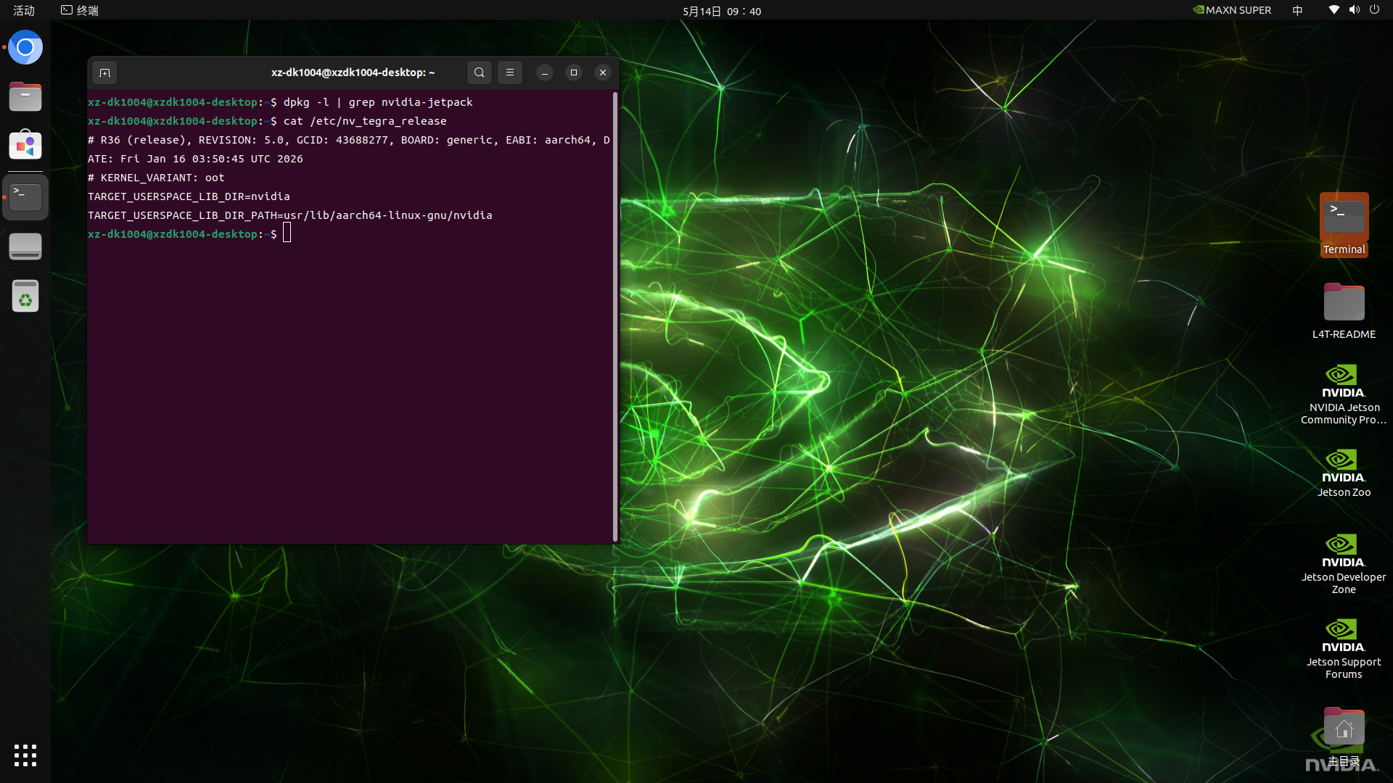Open the volume control in the system tray
The width and height of the screenshot is (1393, 783).
point(1354,10)
